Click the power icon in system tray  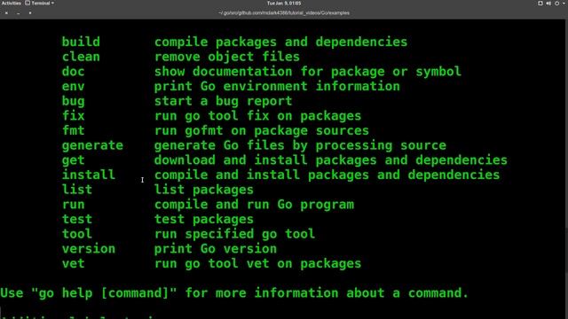click(556, 4)
